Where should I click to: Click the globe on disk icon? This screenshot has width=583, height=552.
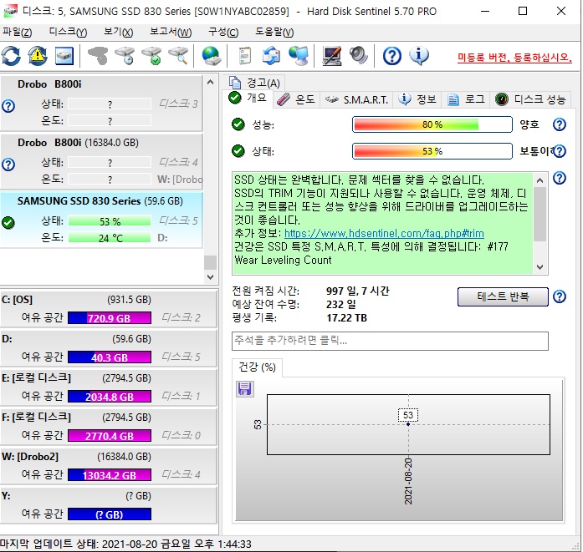pos(212,56)
